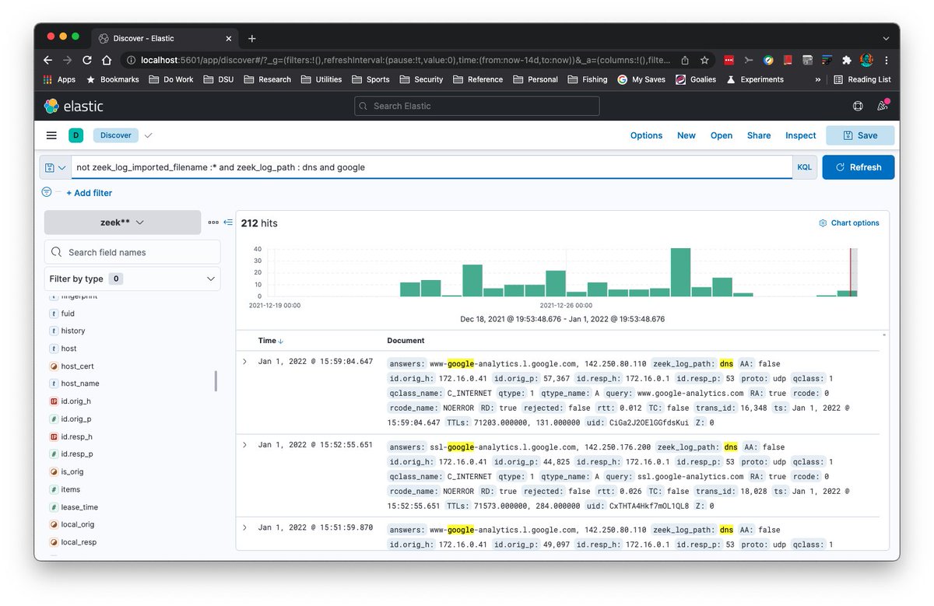This screenshot has height=606, width=934.
Task: Open the saved query dropdown chevron
Action: coord(61,166)
